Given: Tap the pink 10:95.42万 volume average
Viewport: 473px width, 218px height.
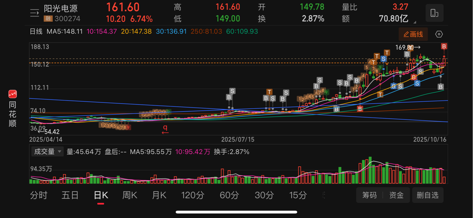Looking at the screenshot, I should pos(193,152).
